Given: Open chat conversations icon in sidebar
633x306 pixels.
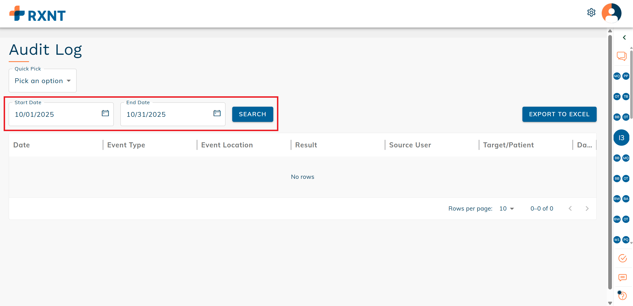Looking at the screenshot, I should point(621,56).
